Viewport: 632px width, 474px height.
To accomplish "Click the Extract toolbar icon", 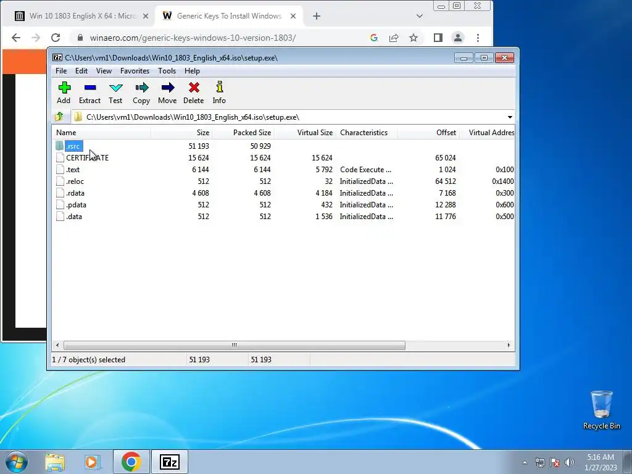I will click(90, 93).
